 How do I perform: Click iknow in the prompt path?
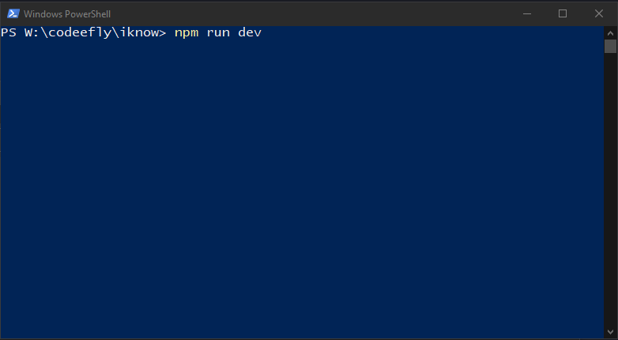(139, 32)
